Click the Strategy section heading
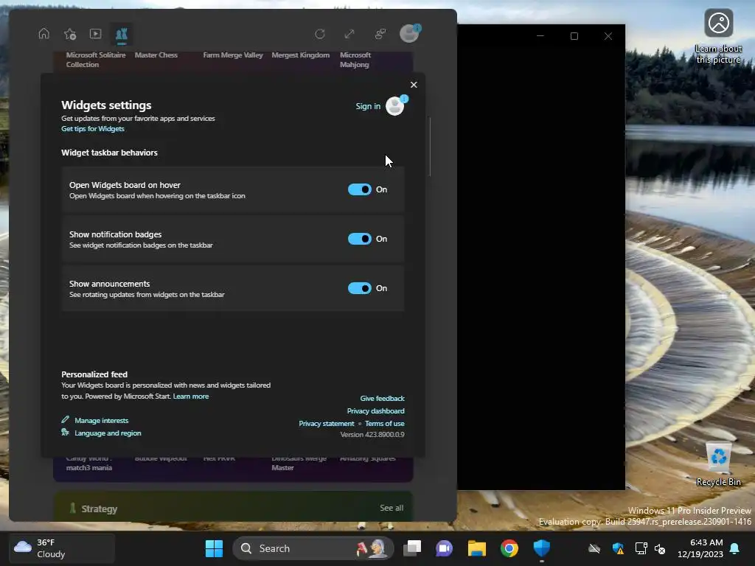755x566 pixels. [x=100, y=509]
